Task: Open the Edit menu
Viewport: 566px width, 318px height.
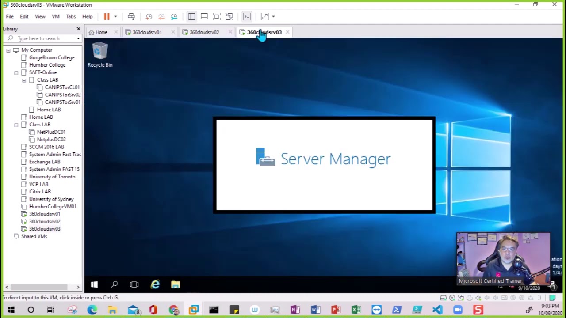Action: 24,16
